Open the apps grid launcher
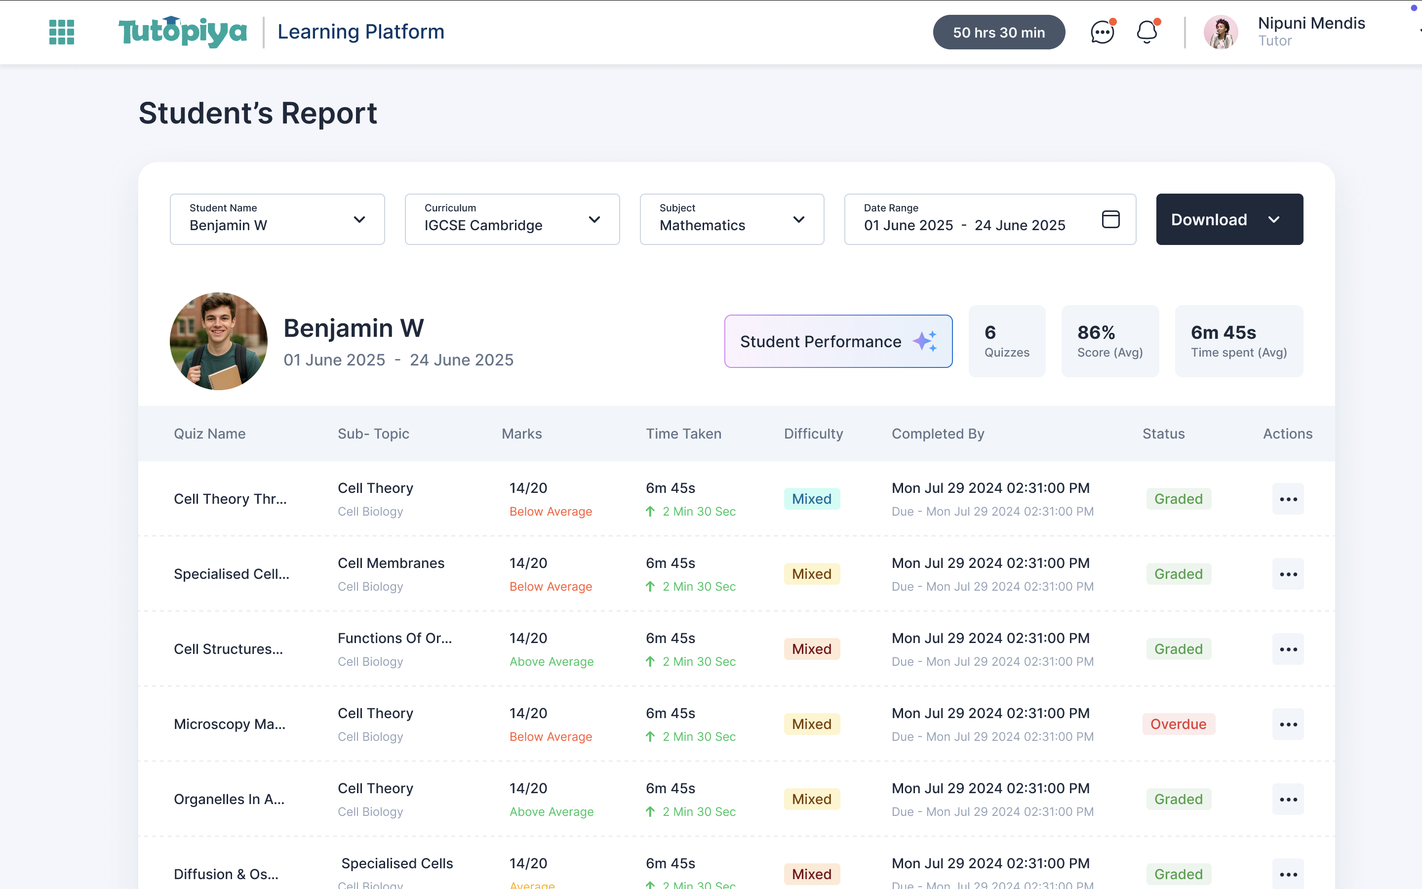This screenshot has height=889, width=1422. coord(61,32)
